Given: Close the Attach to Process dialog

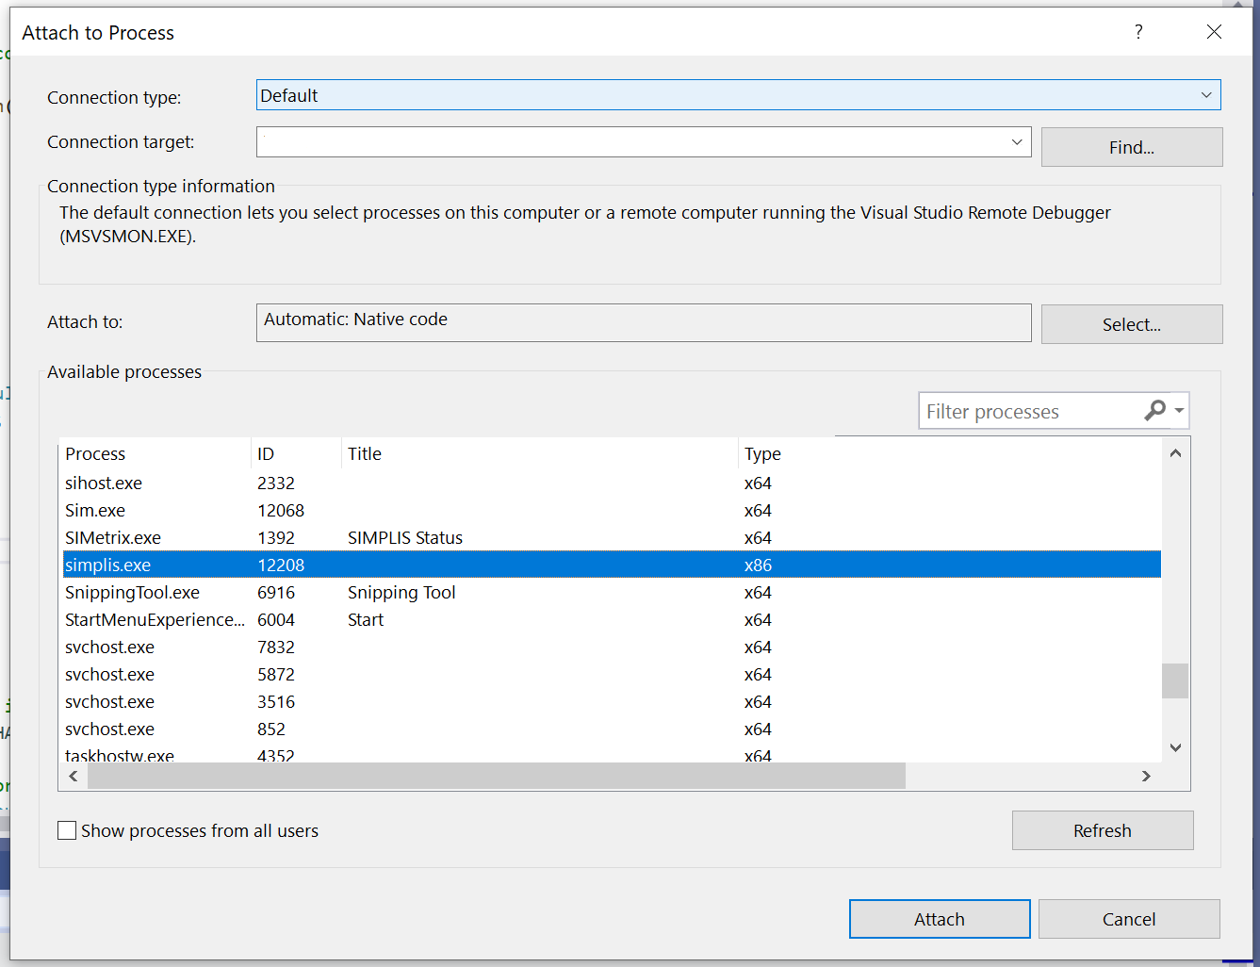Looking at the screenshot, I should pos(1214,32).
